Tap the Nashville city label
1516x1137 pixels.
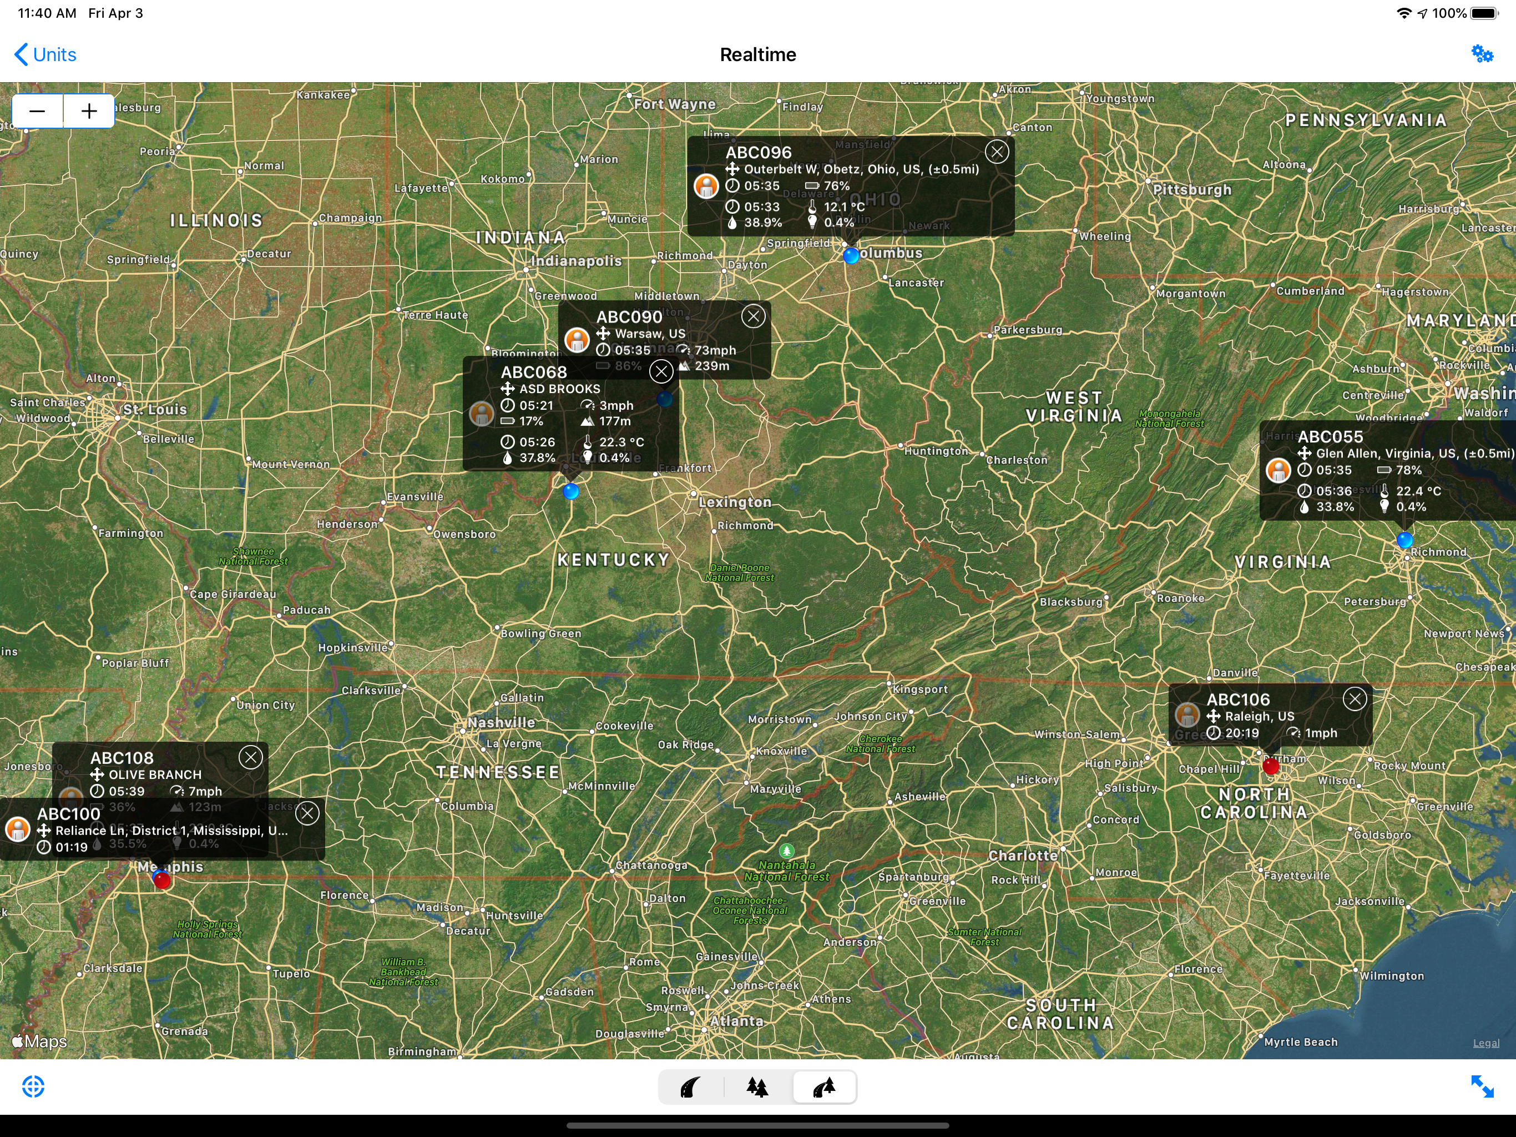(x=502, y=723)
